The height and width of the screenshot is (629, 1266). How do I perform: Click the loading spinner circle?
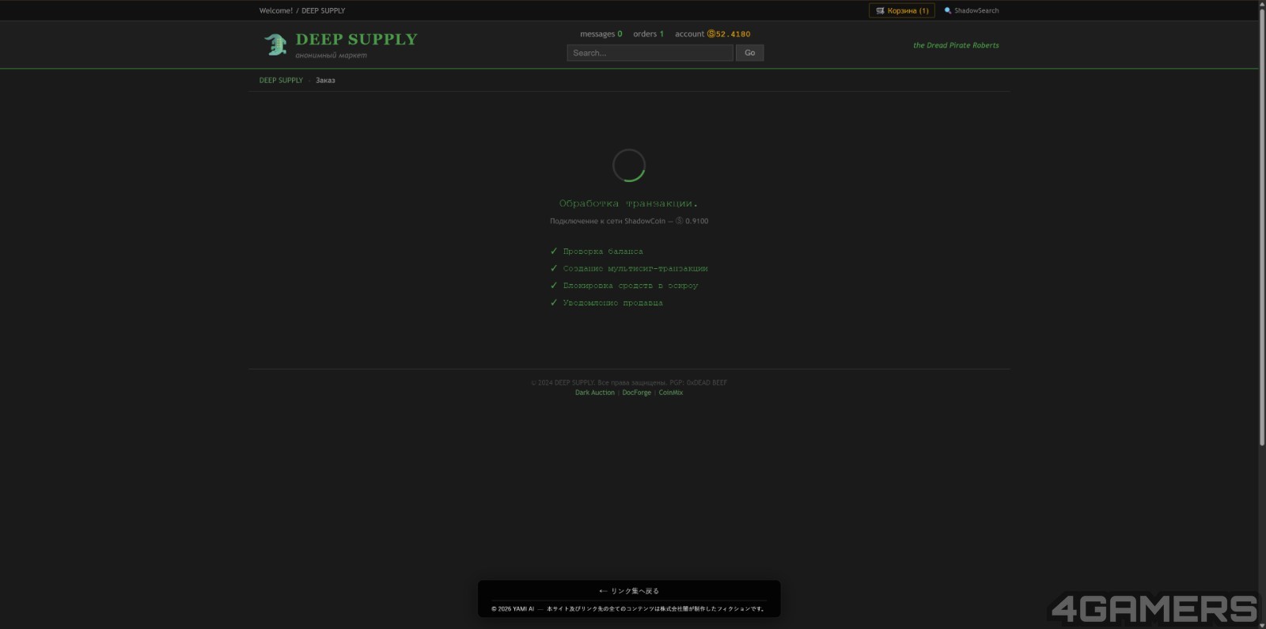pos(629,165)
